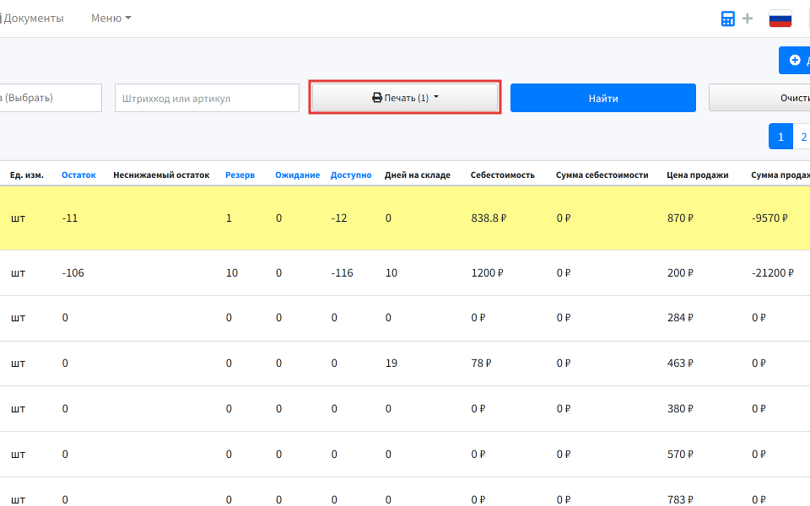810x506 pixels.
Task: Select the row with остаток -106
Action: pos(405,272)
